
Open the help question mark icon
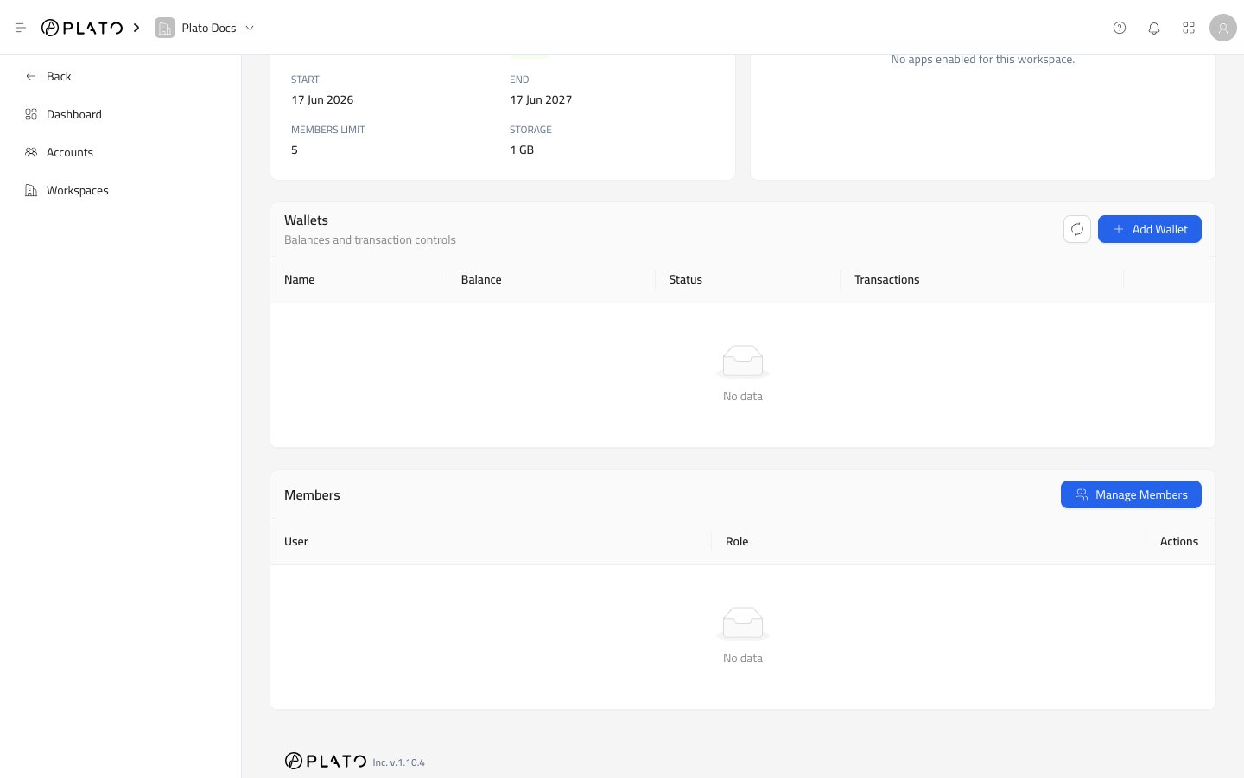1120,28
